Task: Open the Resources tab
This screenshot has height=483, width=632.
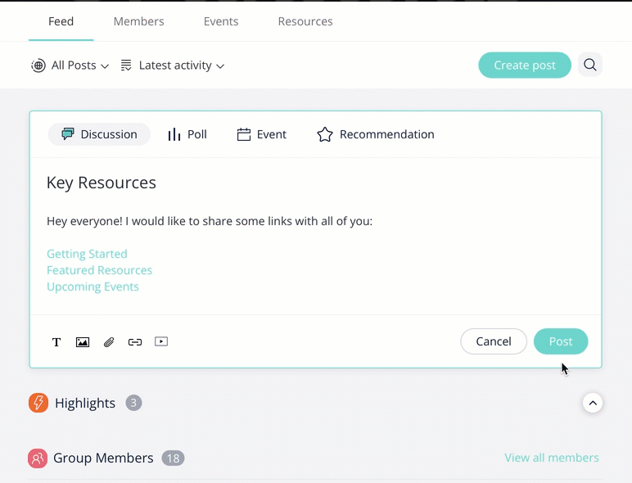Action: pyautogui.click(x=305, y=21)
